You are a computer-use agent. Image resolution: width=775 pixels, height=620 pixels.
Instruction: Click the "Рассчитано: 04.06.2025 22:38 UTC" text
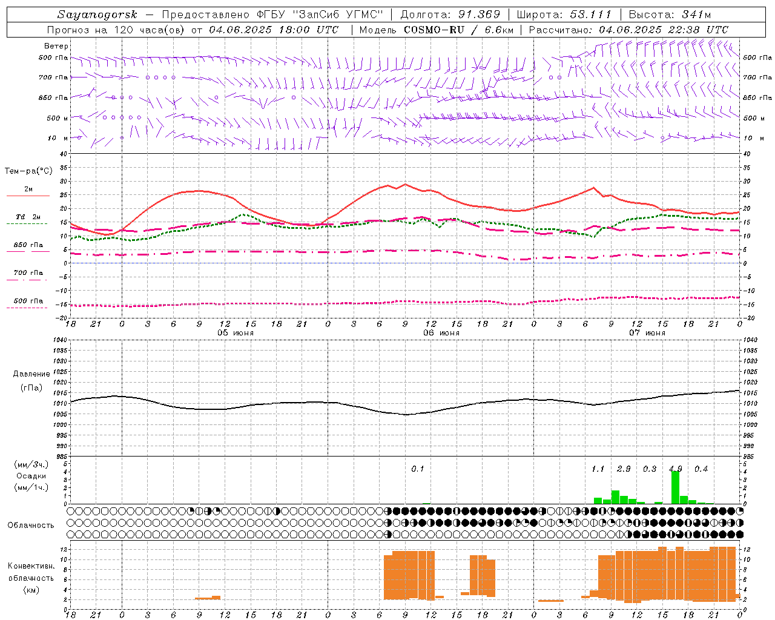(628, 30)
